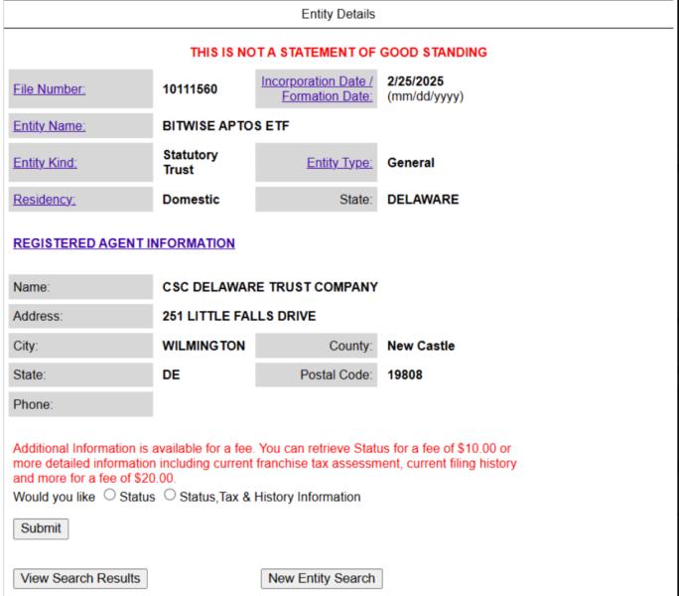The height and width of the screenshot is (596, 679).
Task: Click the Incorporation Date / Formation Date link
Action: (x=317, y=88)
